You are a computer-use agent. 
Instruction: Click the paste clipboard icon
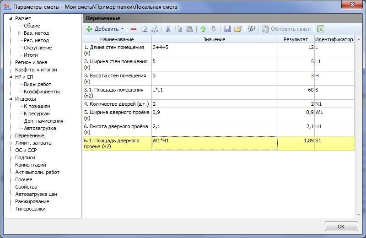[x=189, y=29]
